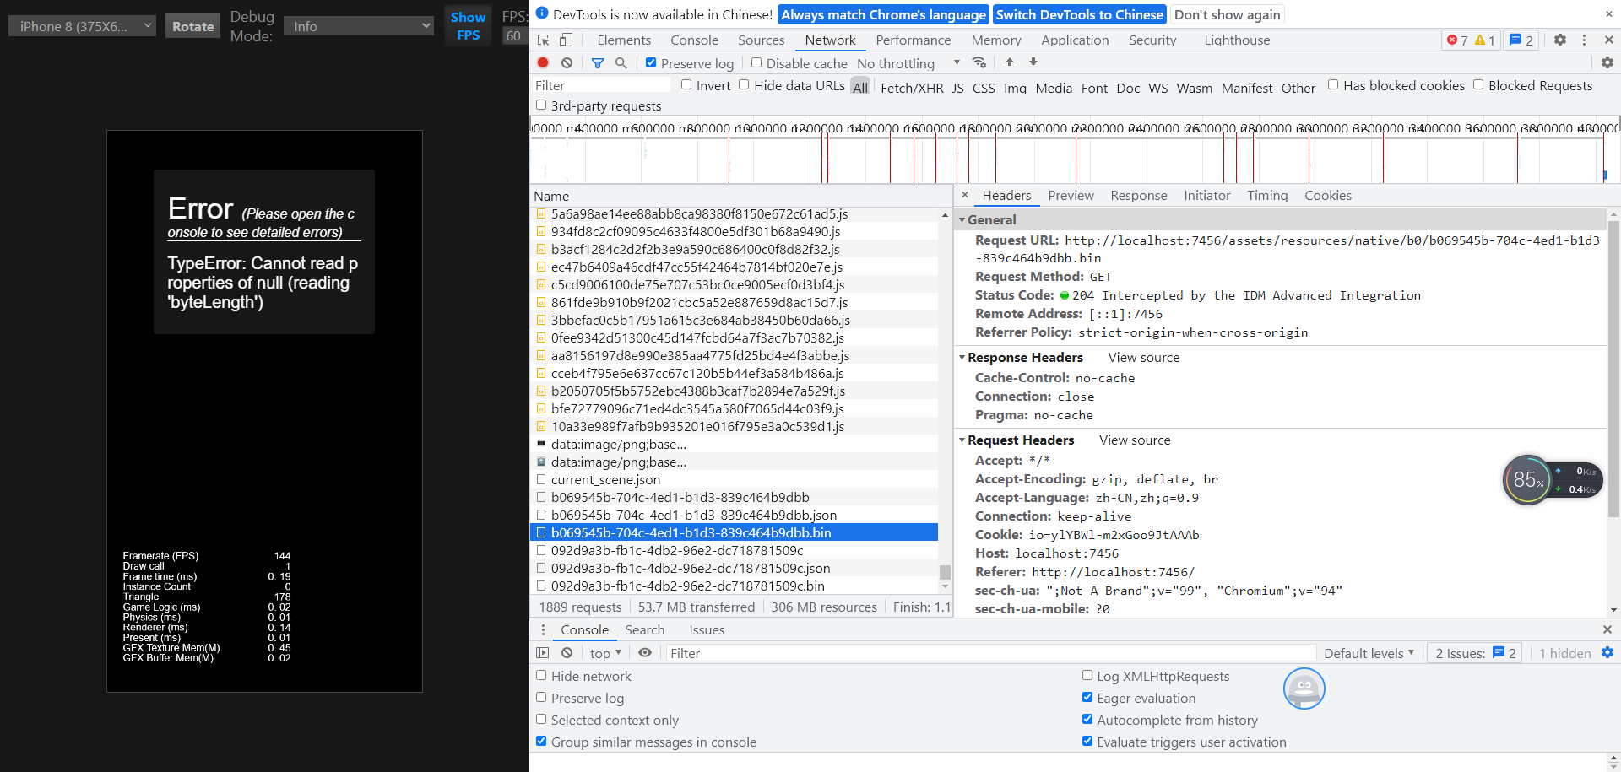Clear the network log

point(567,62)
